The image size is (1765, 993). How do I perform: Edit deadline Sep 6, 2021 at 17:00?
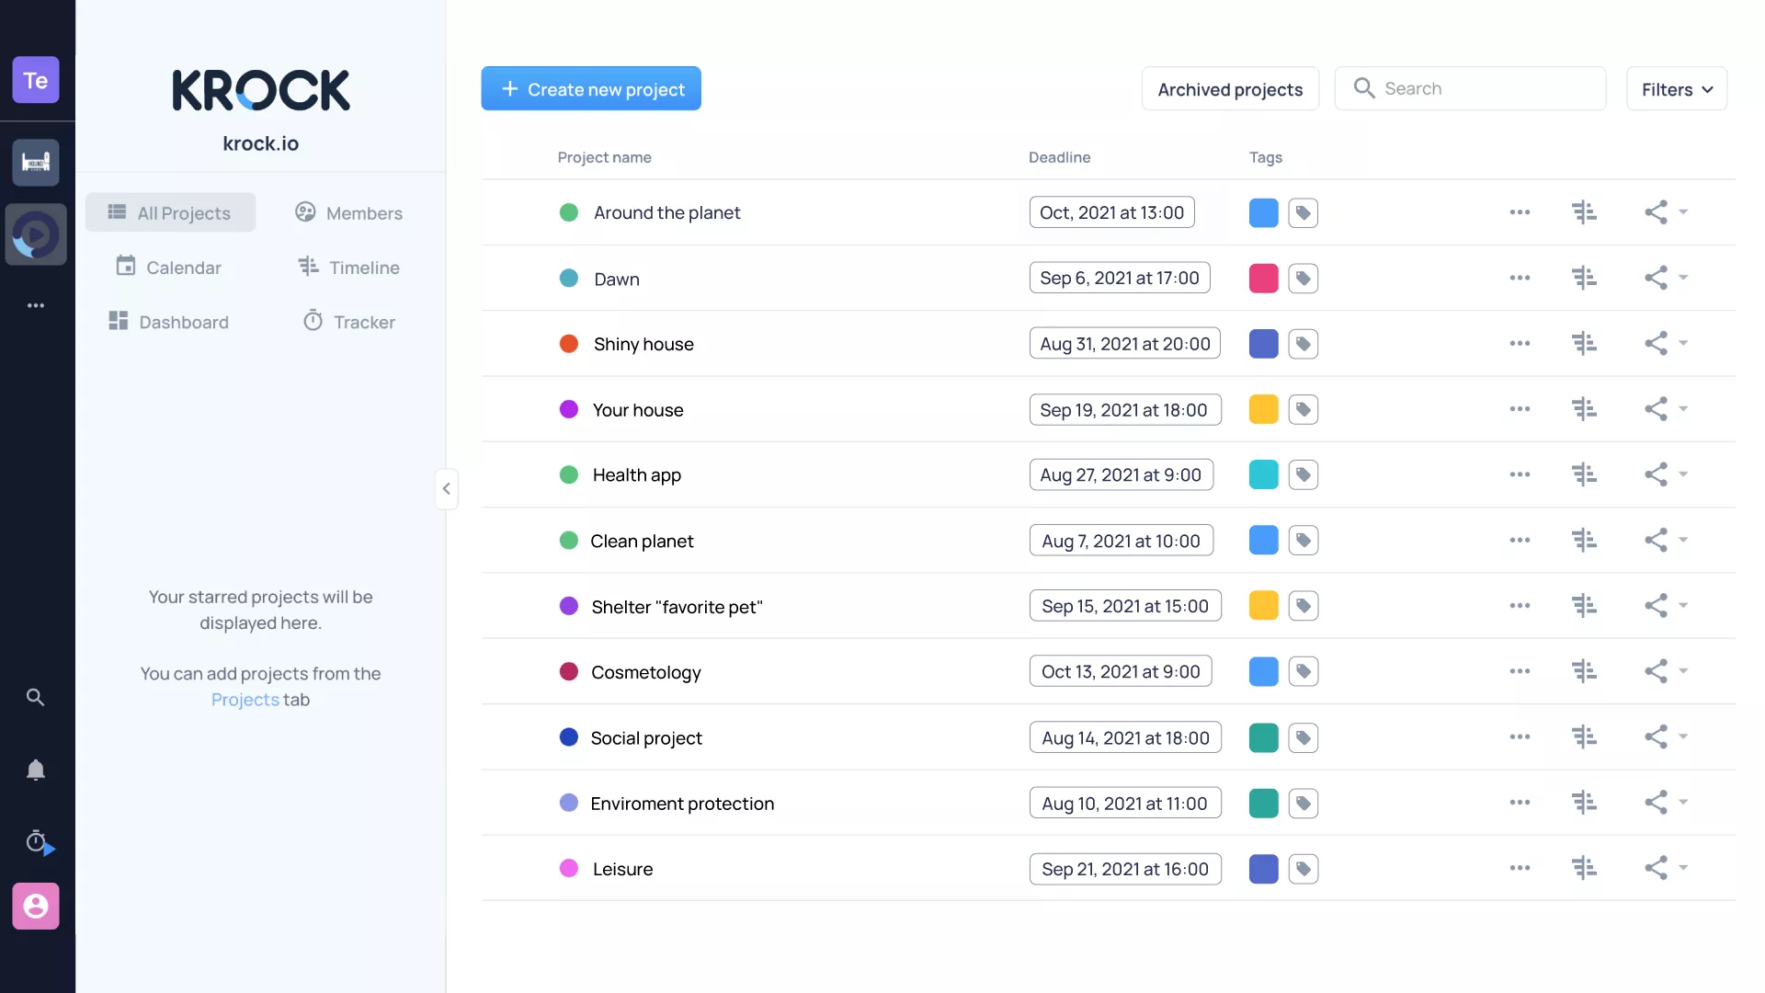[x=1120, y=278]
